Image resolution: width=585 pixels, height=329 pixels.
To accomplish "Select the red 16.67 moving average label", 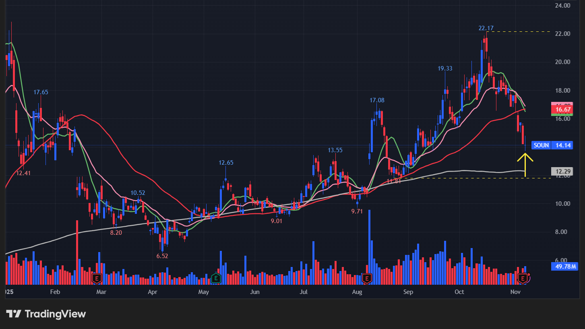I will [x=562, y=110].
